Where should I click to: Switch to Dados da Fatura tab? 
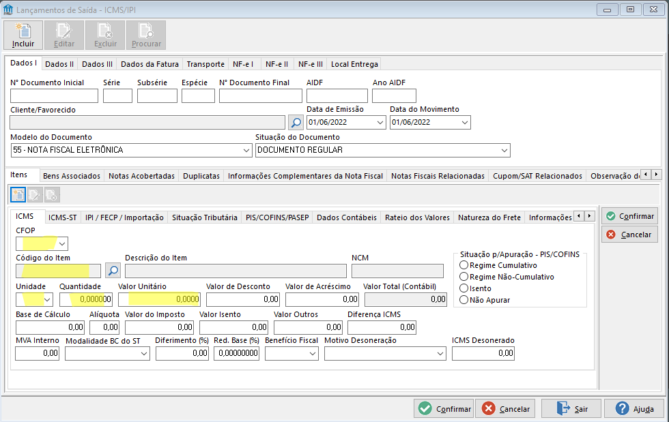click(x=150, y=64)
